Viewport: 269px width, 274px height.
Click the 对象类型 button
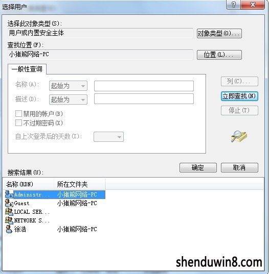point(219,33)
